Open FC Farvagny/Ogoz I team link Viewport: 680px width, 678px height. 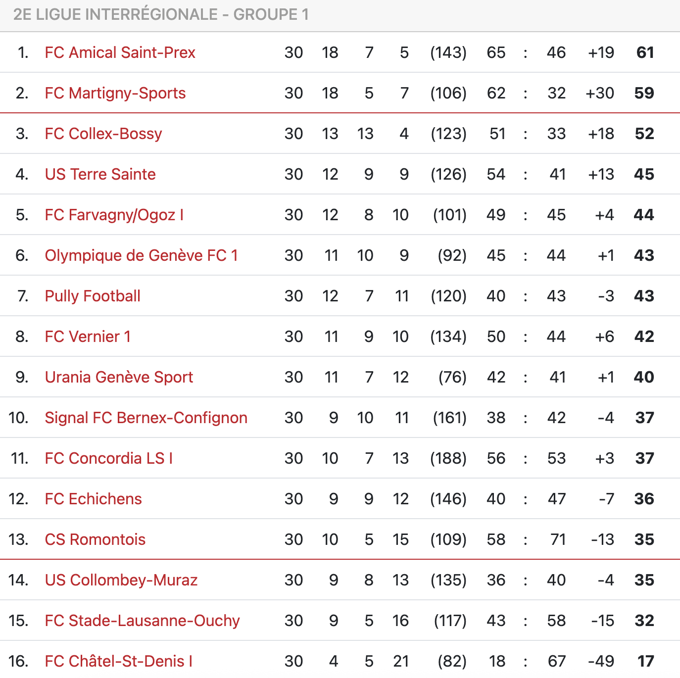tap(114, 215)
